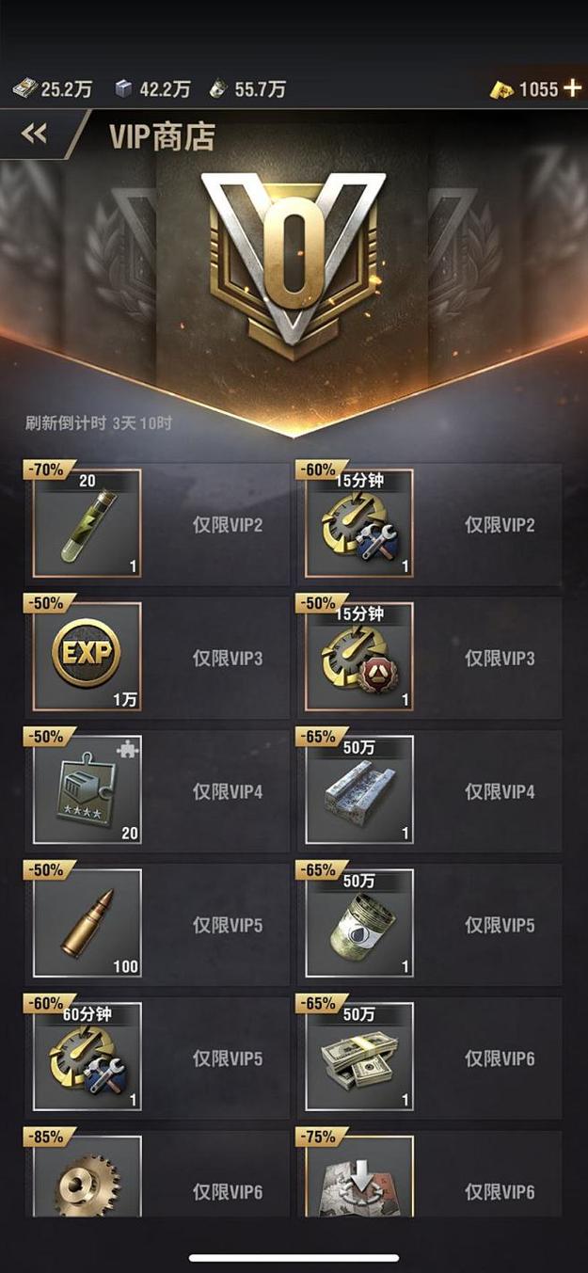Tap 仅限VIP4 label beside steel beams
The width and height of the screenshot is (588, 1273).
[500, 791]
